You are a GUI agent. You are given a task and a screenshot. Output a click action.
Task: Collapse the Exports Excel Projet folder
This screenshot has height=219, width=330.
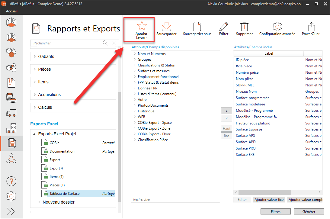[x=35, y=134]
